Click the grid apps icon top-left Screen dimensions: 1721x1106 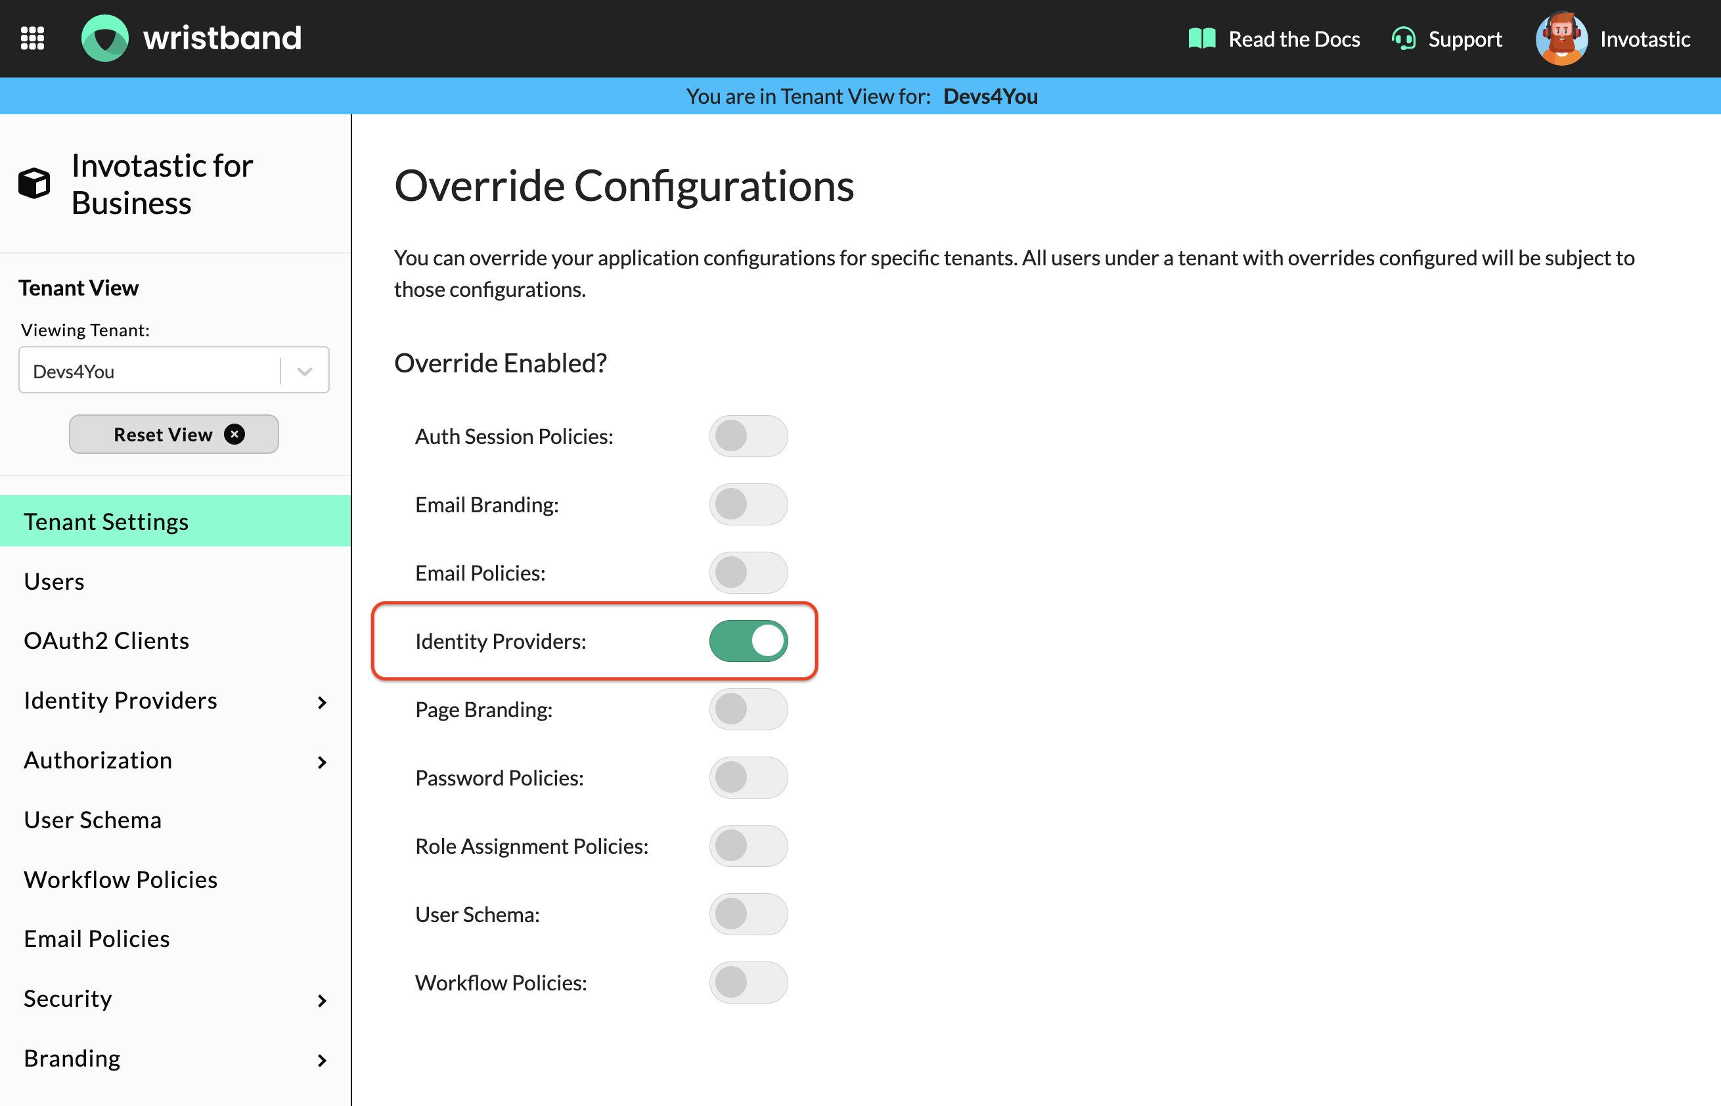click(33, 37)
